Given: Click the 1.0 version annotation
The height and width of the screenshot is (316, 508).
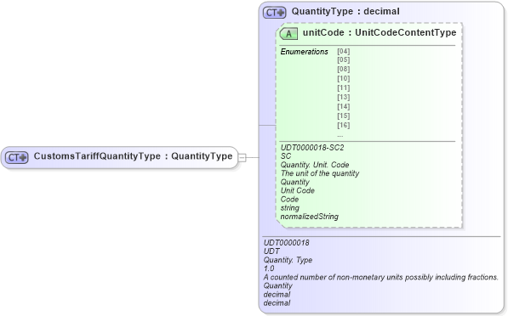Looking at the screenshot, I should (269, 268).
